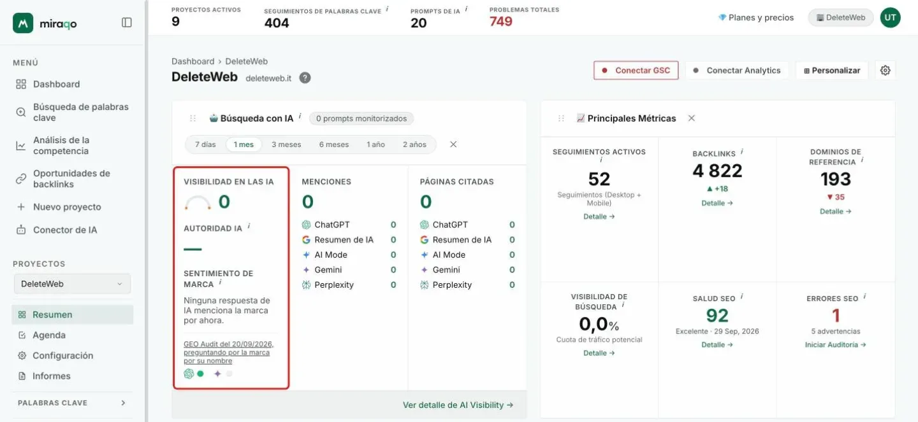918x422 pixels.
Task: Click Perplexity row under Menciones
Action: click(349, 285)
